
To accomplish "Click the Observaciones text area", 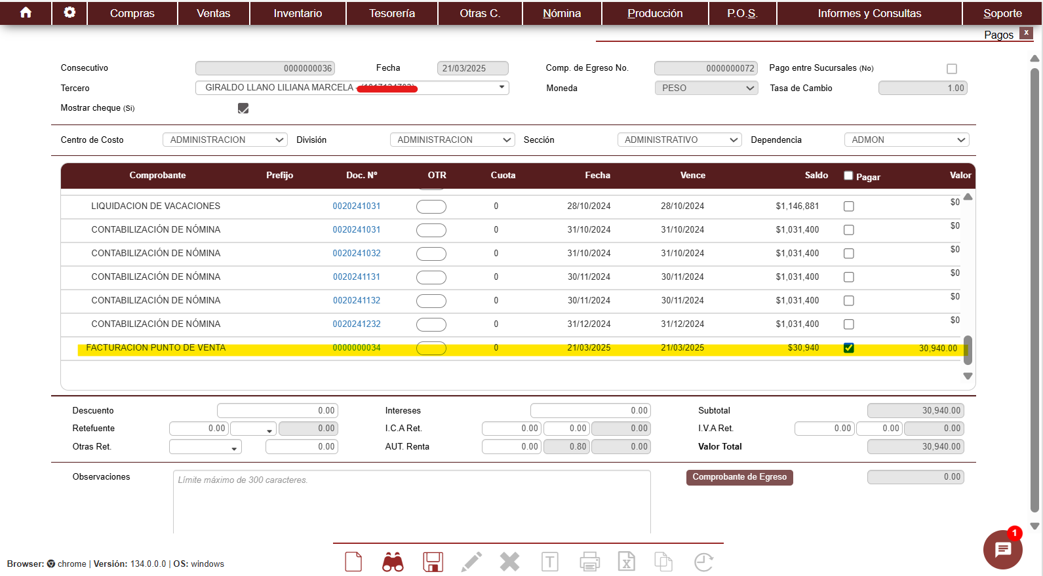I will (412, 502).
